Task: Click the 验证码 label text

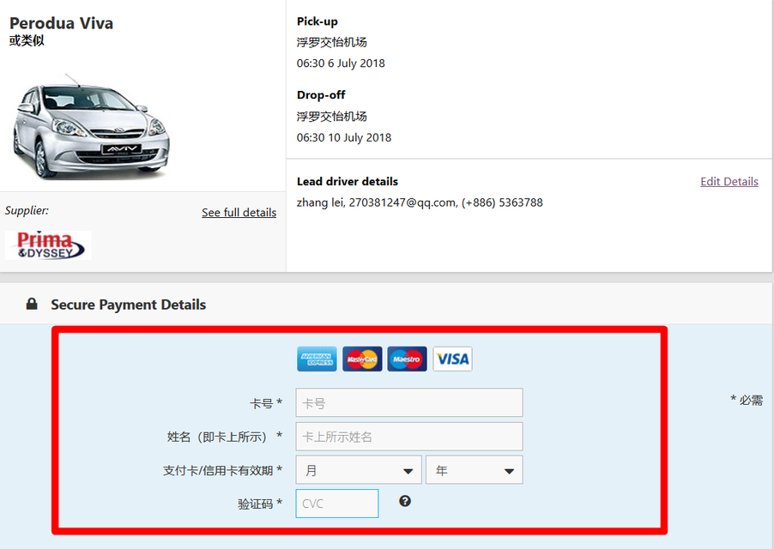Action: click(256, 504)
